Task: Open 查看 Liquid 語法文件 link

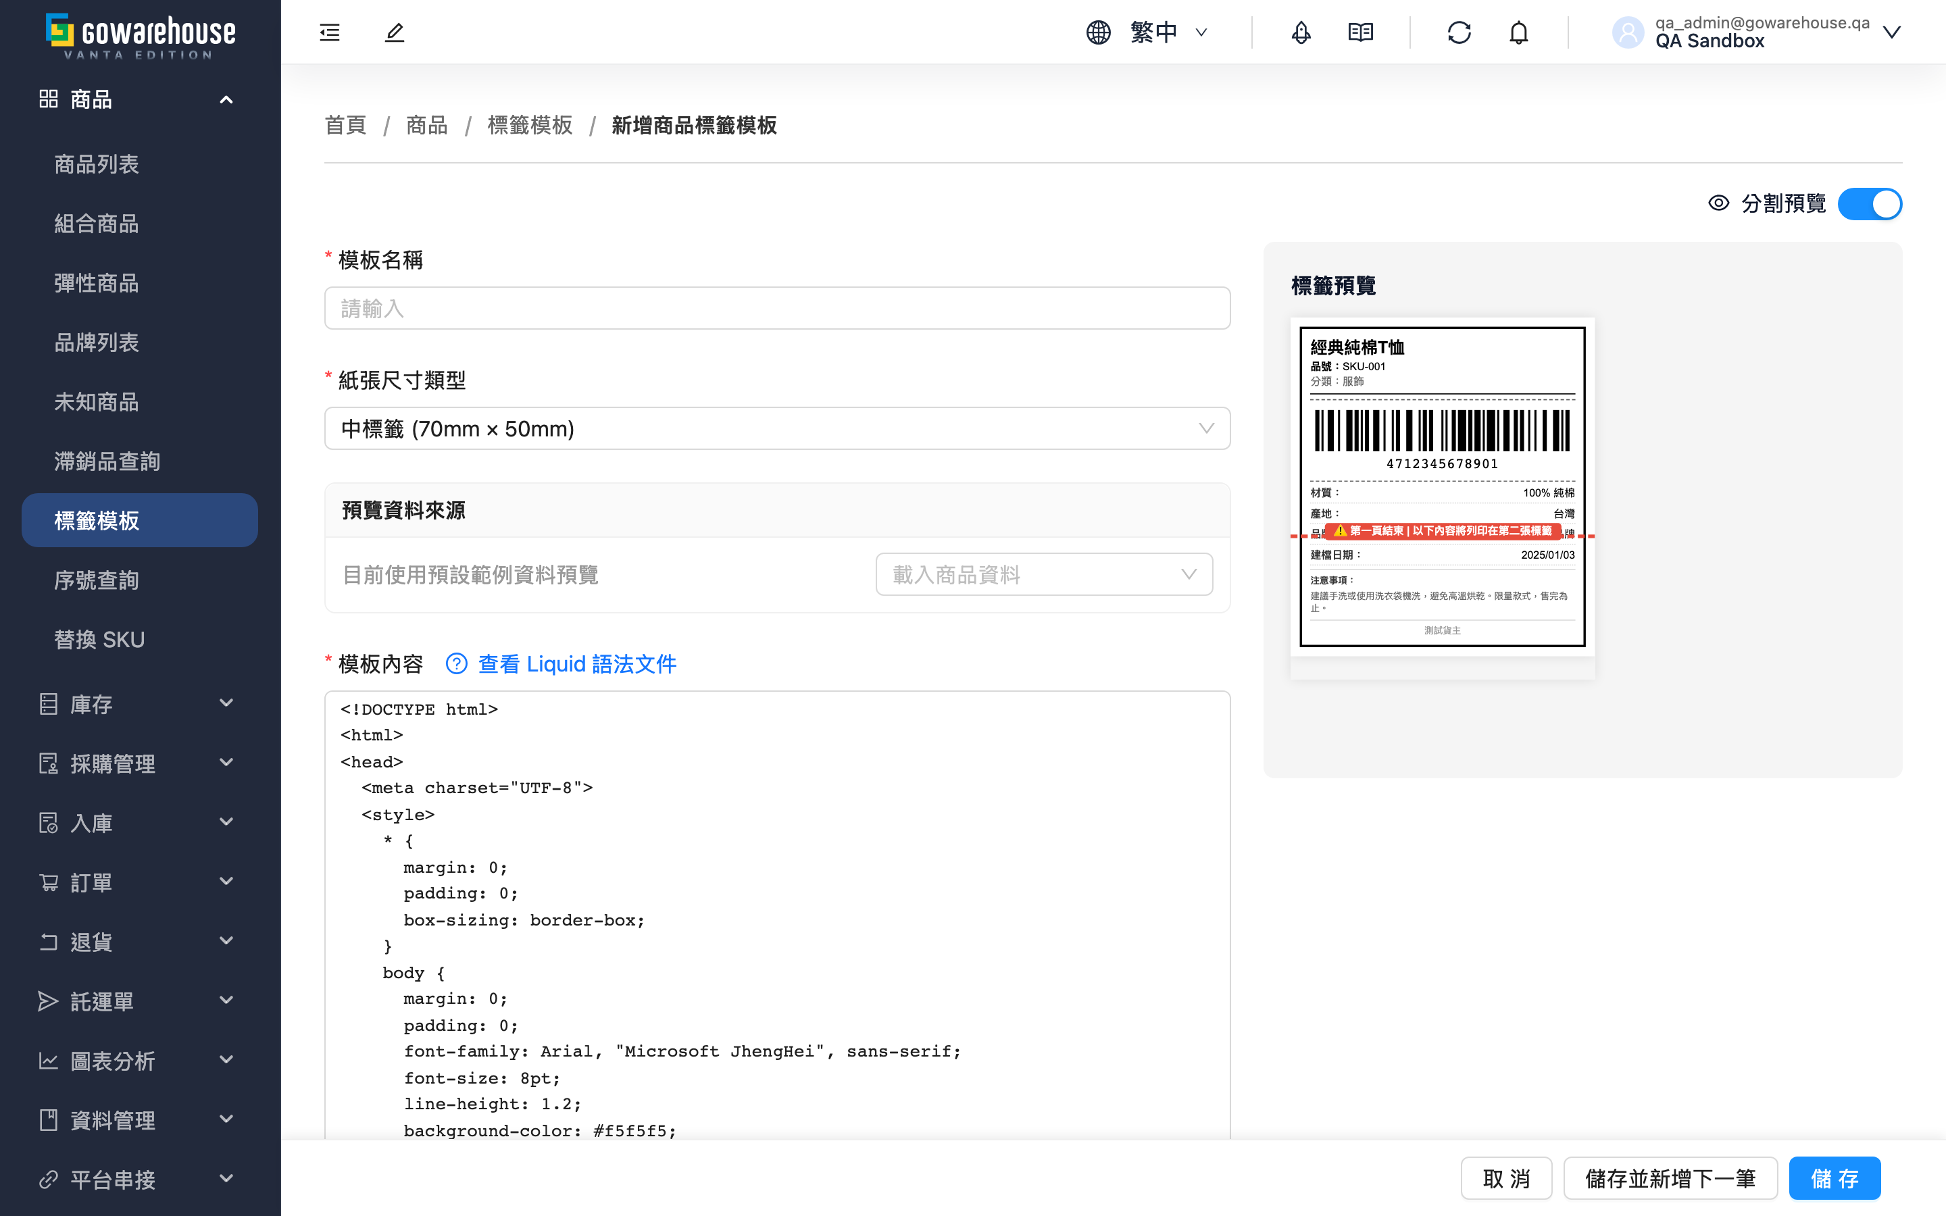Action: click(x=576, y=663)
